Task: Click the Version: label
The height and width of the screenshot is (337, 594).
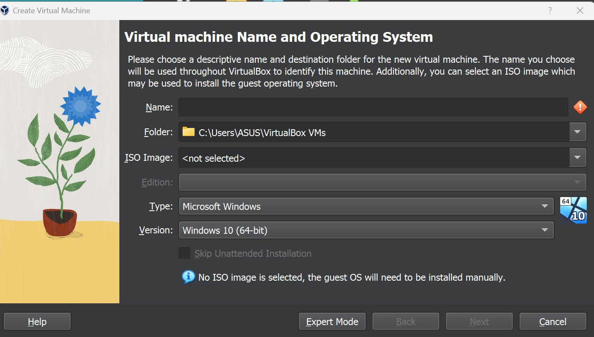Action: point(156,230)
